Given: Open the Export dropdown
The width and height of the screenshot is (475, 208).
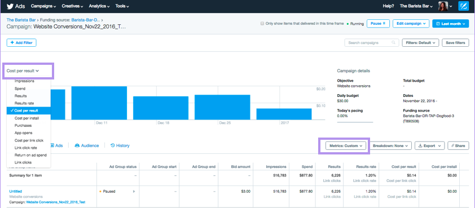Looking at the screenshot, I should pyautogui.click(x=429, y=145).
